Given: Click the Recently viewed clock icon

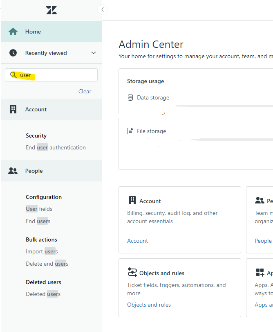Looking at the screenshot, I should pos(13,53).
